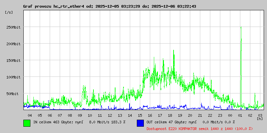Click the hour 23 marker on time axis

[x=220, y=115]
